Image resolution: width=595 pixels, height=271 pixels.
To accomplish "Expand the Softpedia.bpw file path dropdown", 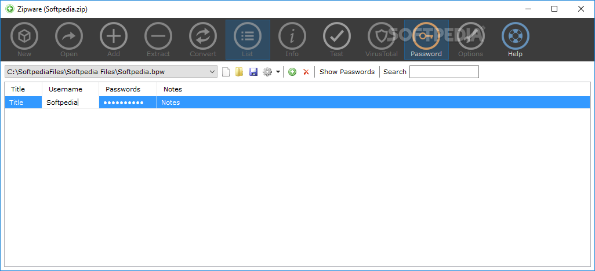I will tap(212, 72).
